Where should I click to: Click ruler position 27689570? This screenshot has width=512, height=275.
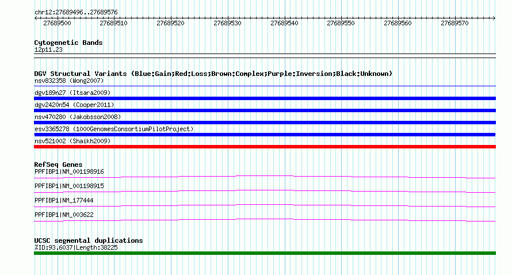[454, 23]
